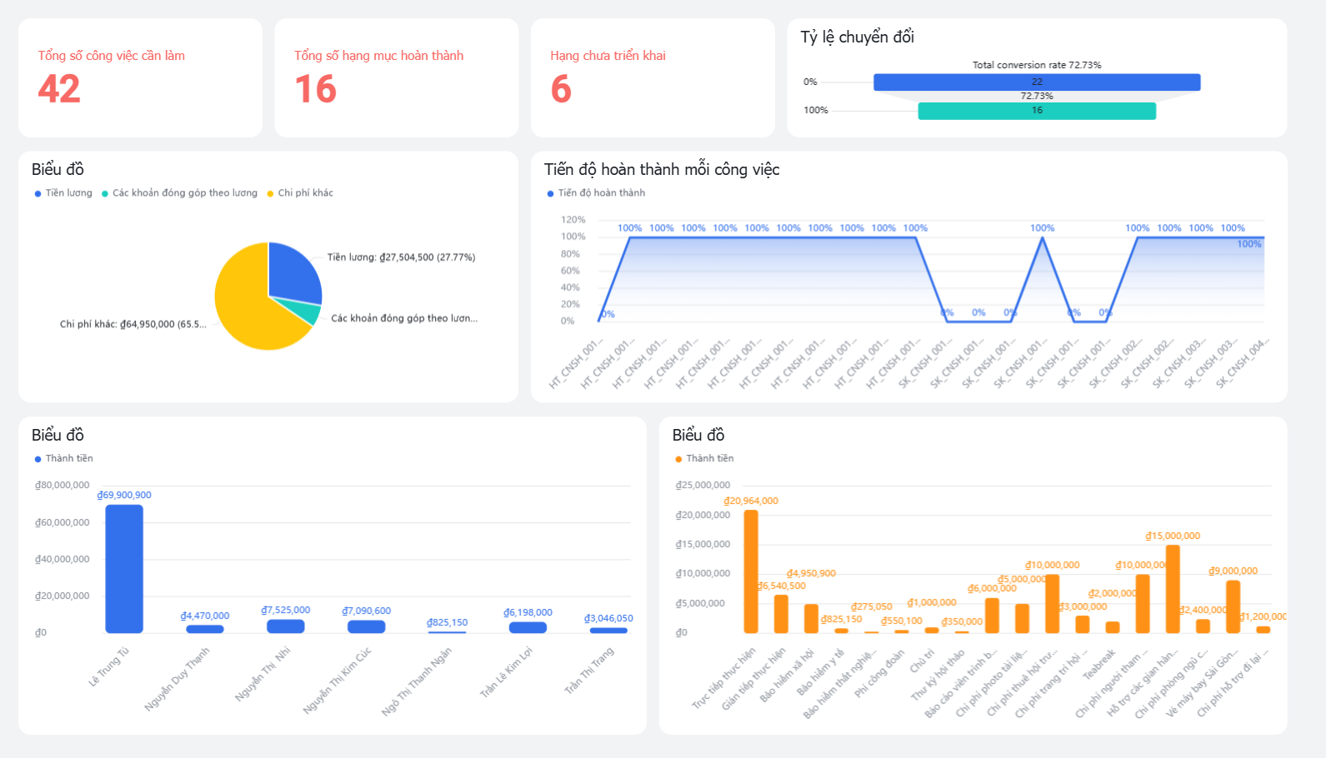Viewport: 1326px width, 758px height.
Task: Click the Teabreak axis label
Action: [1099, 664]
